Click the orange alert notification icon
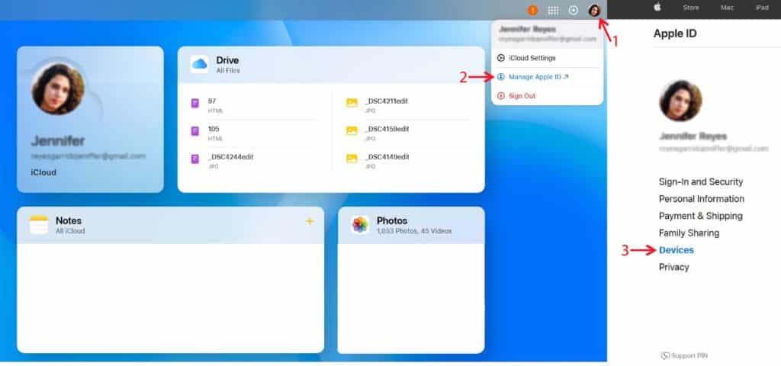Screen dimensions: 781x366 click(532, 11)
